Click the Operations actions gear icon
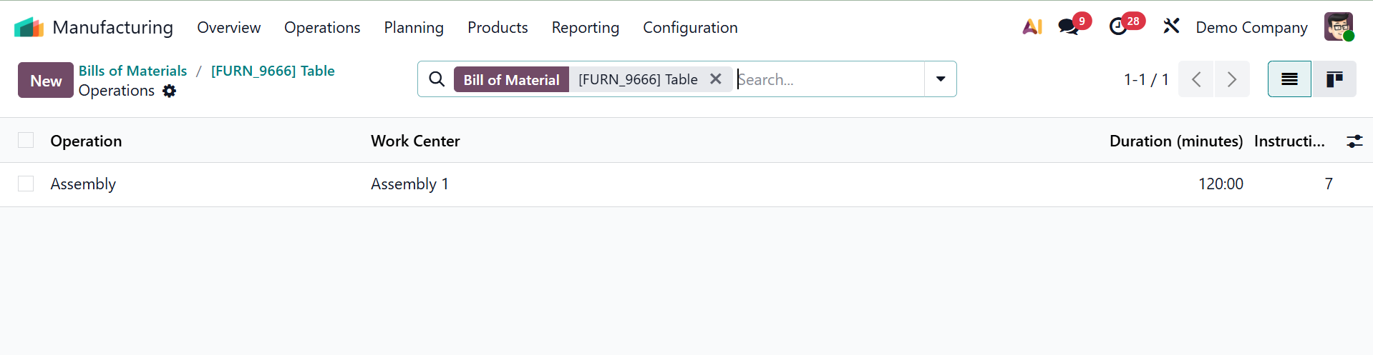 (170, 91)
